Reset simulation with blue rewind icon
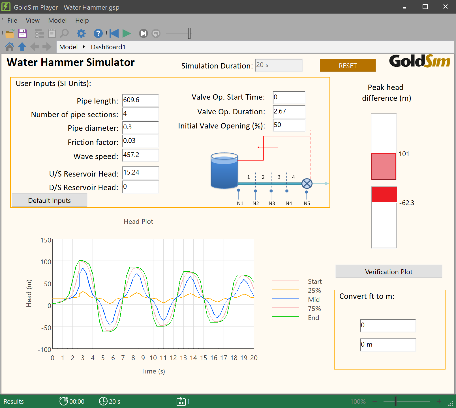Screen dimensions: 456x408 (114, 33)
